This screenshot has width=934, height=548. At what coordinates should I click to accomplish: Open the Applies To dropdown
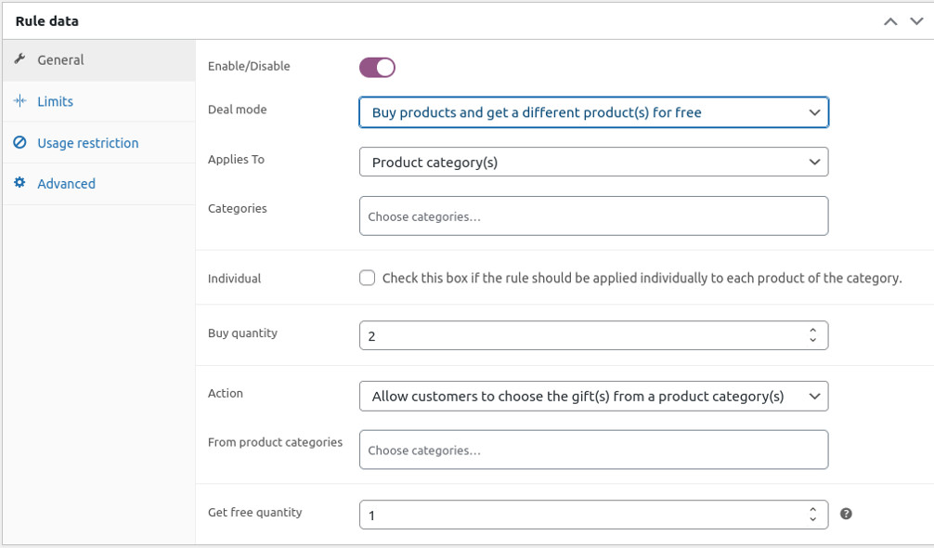click(593, 163)
